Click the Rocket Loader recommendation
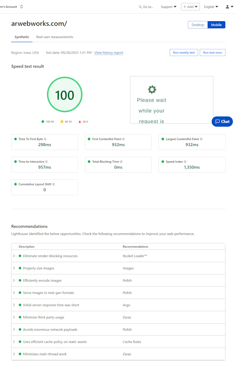 click(x=135, y=256)
